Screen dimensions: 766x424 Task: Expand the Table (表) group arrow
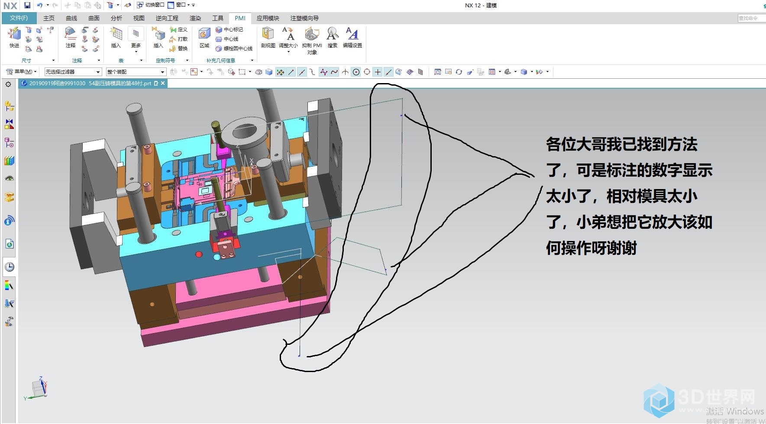[x=141, y=61]
